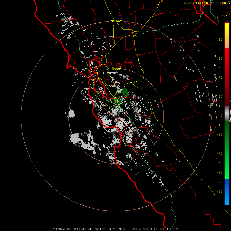Click the -50 value on the velocity scale

[219, 163]
